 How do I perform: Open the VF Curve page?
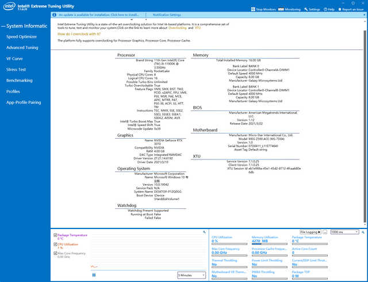pyautogui.click(x=14, y=59)
